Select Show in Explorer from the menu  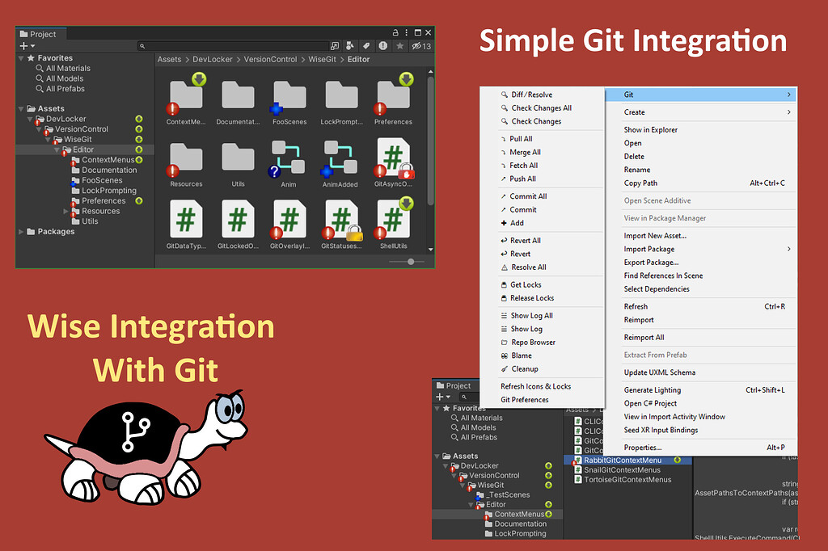coord(651,129)
